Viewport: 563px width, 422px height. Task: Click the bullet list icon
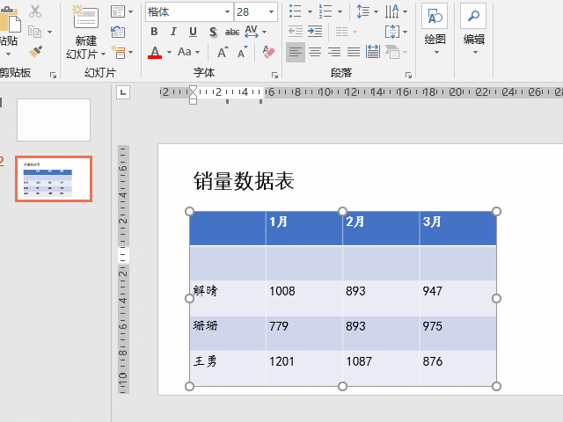click(296, 11)
